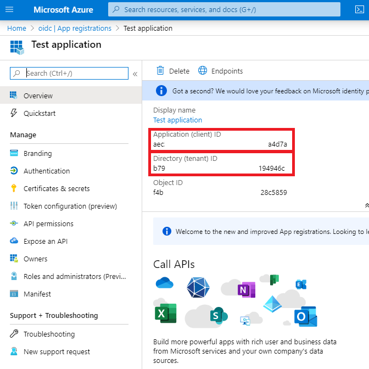Collapse the essentials section with up arrows

[366, 205]
